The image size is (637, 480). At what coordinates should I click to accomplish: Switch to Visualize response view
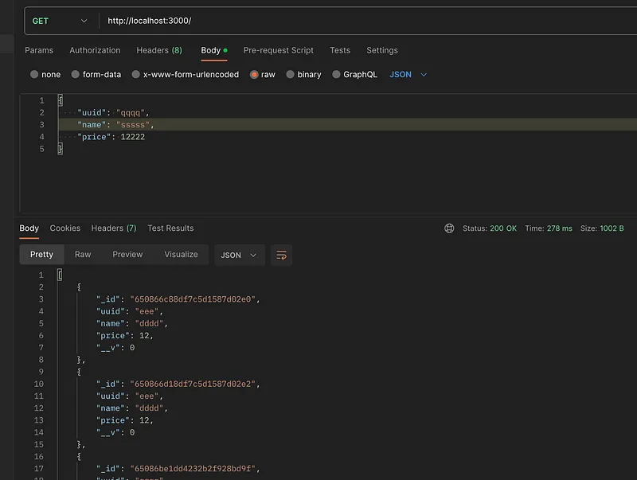(x=182, y=255)
